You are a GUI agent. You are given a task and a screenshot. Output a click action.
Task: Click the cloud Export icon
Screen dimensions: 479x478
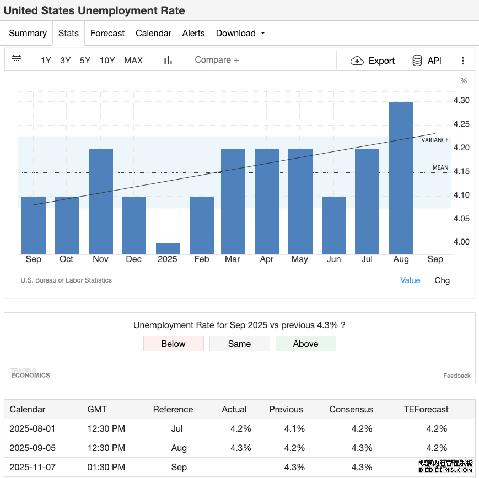pos(357,61)
